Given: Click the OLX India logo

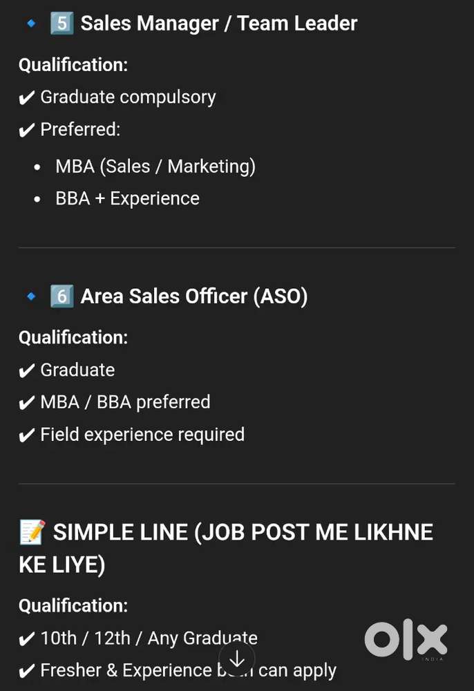Looking at the screenshot, I should point(406,639).
